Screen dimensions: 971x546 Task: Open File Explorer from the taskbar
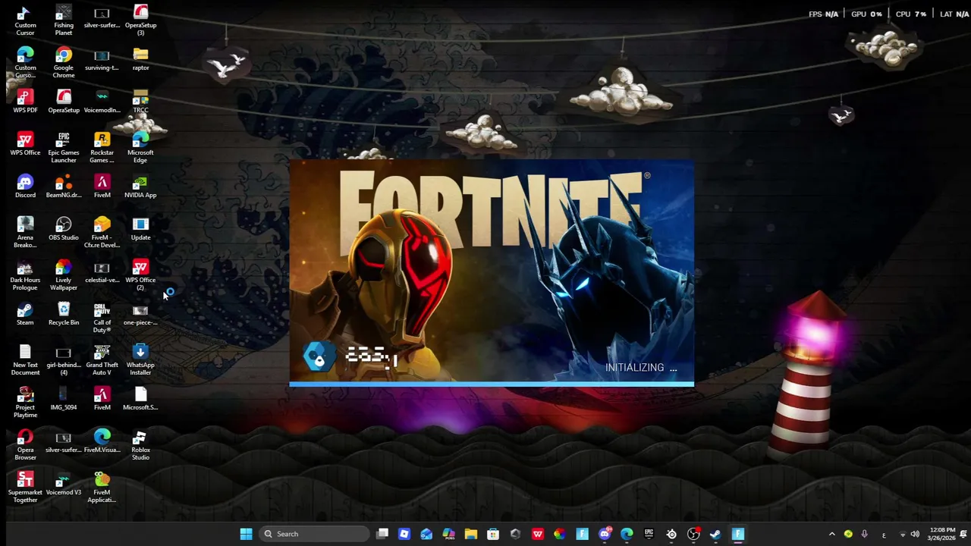pos(471,534)
